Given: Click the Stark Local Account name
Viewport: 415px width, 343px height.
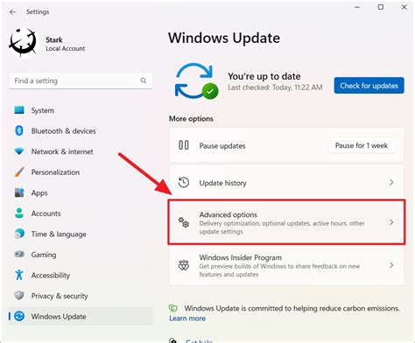Looking at the screenshot, I should (65, 44).
